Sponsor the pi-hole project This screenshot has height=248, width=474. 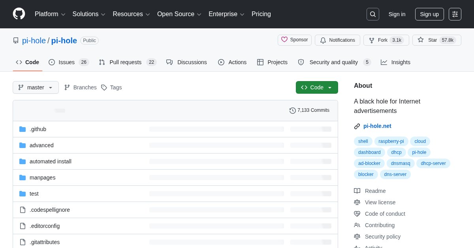click(x=295, y=40)
